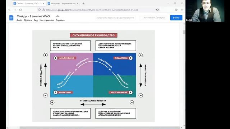
Task: Click the horizontal scrollbar thumb
Action: tap(100, 128)
